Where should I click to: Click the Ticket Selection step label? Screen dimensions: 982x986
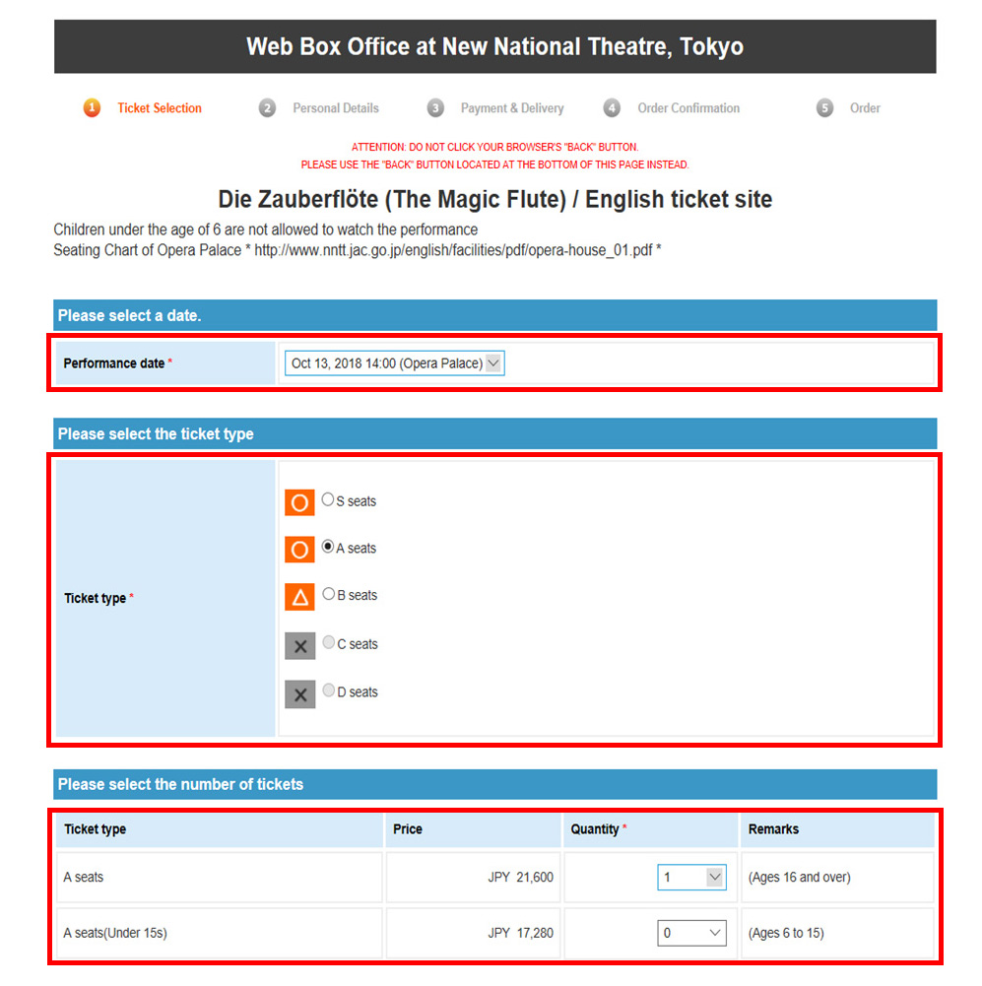tap(160, 108)
